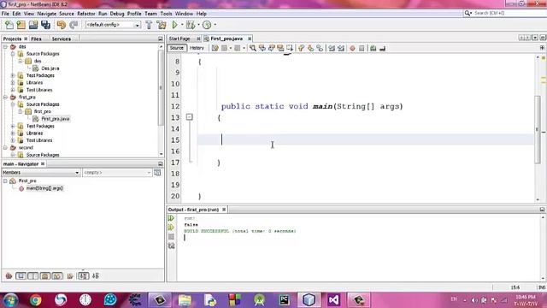
Task: Click the Clean and Build icon
Action: coord(162,25)
